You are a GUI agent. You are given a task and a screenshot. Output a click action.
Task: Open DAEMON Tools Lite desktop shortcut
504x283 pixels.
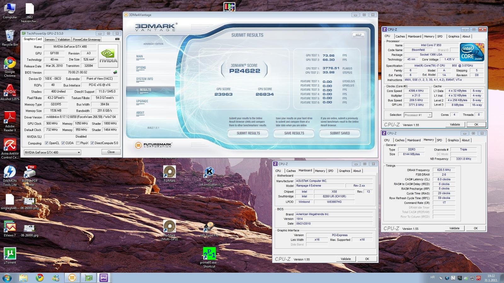click(x=10, y=176)
